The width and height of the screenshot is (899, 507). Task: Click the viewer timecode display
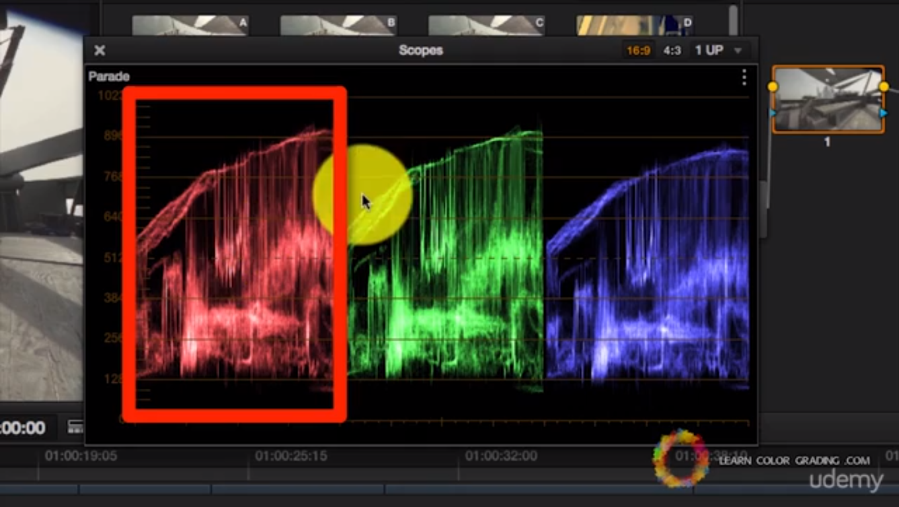(x=22, y=428)
